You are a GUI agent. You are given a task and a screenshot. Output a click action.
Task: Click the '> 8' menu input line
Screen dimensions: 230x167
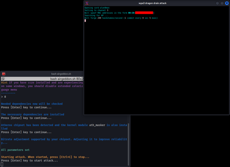tap(4, 97)
